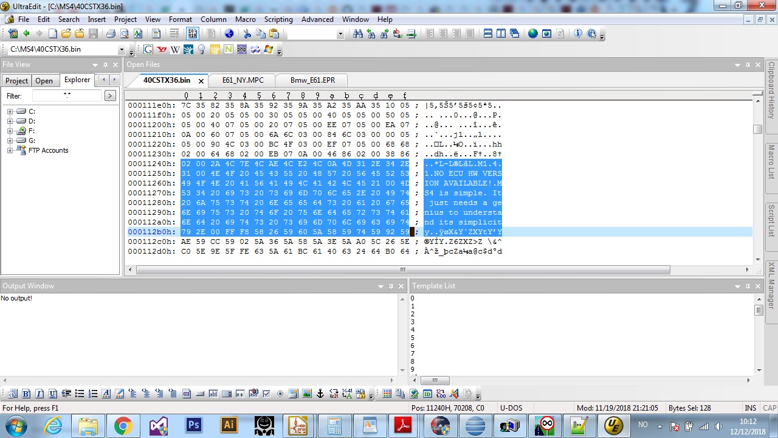Screen dimensions: 778x438
Task: Open the Replace tool icon
Action: (398, 33)
